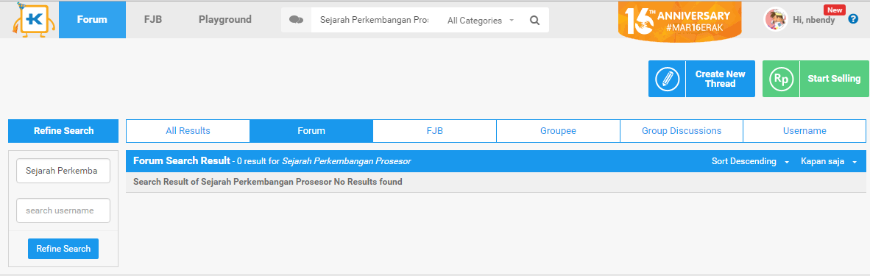Screen dimensions: 870x276
Task: Click the Refine Search panel header
Action: pyautogui.click(x=63, y=131)
